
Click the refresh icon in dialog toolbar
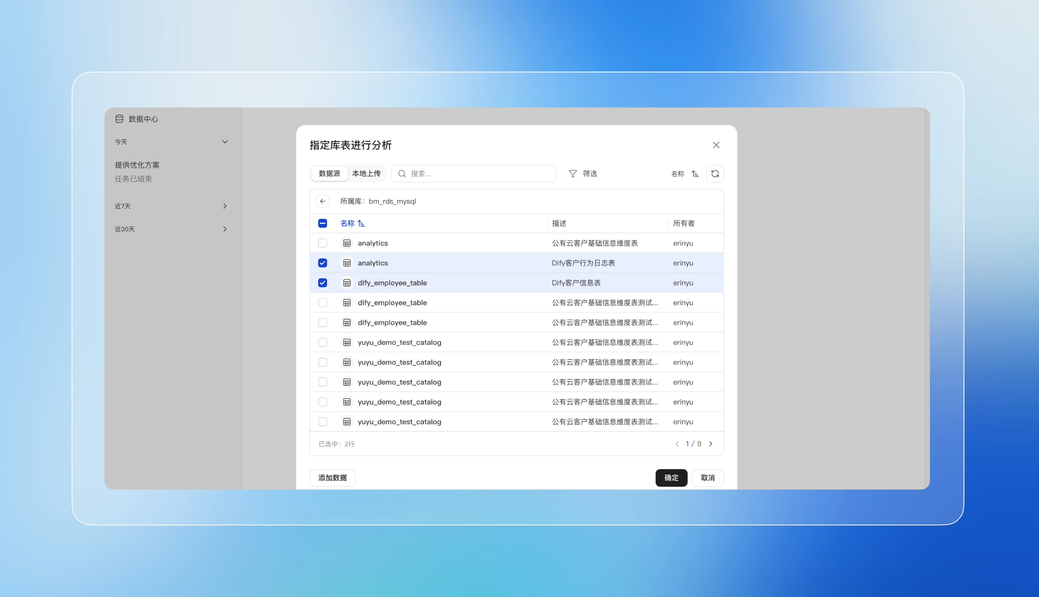coord(715,174)
